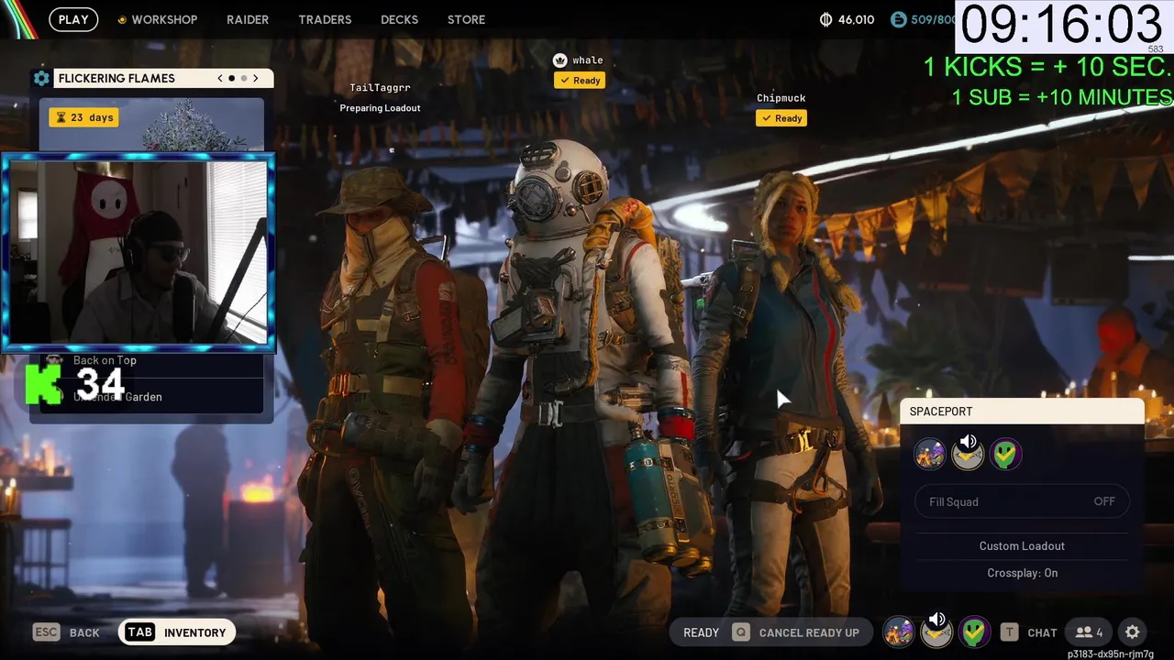Click the coin currency icon beside 46,010
This screenshot has width=1174, height=660.
coord(825,19)
